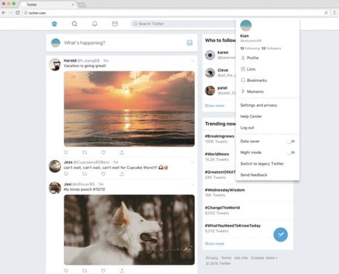Like Jess's Cupcake Wars tweet
Screen dimensions: 339x274
103,174
